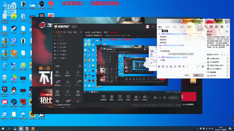Click the stream status button in controls
This screenshot has width=234, height=131.
point(173,98)
